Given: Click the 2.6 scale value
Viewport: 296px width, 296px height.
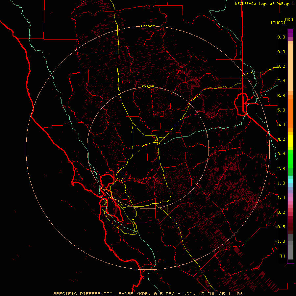Looking at the screenshot, I should coord(281,169).
